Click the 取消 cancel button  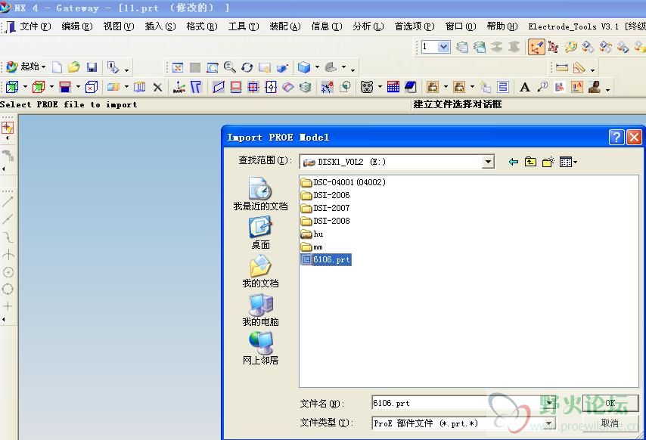point(610,423)
